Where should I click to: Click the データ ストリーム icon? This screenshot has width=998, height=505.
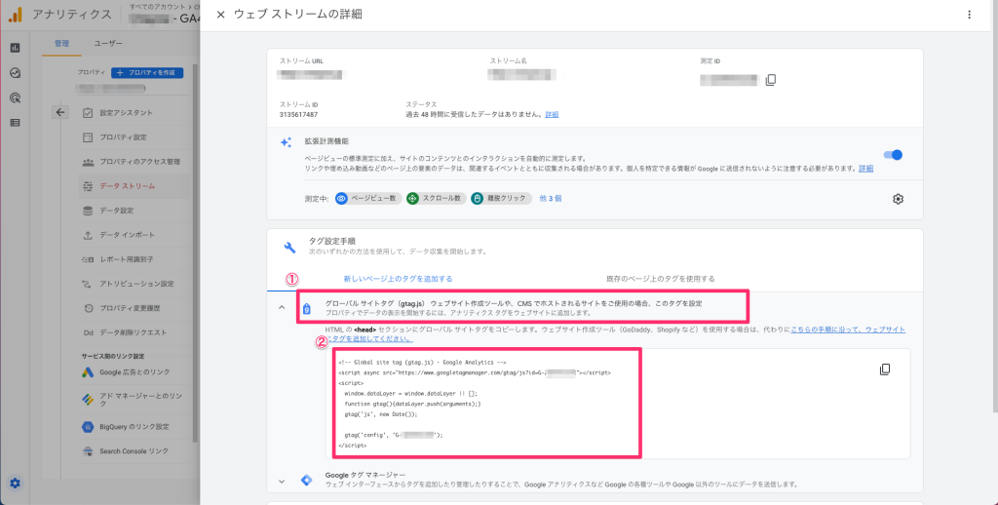(88, 186)
